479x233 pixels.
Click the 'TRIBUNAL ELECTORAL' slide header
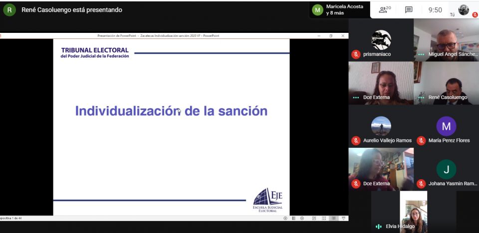click(x=95, y=50)
